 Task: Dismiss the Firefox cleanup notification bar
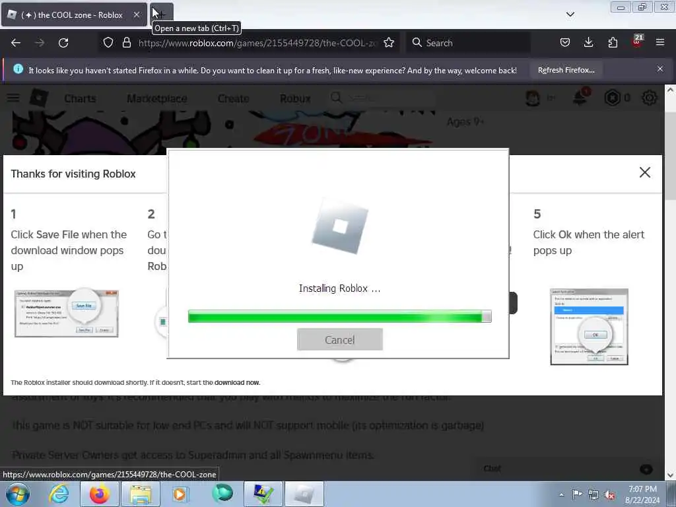[x=659, y=69]
